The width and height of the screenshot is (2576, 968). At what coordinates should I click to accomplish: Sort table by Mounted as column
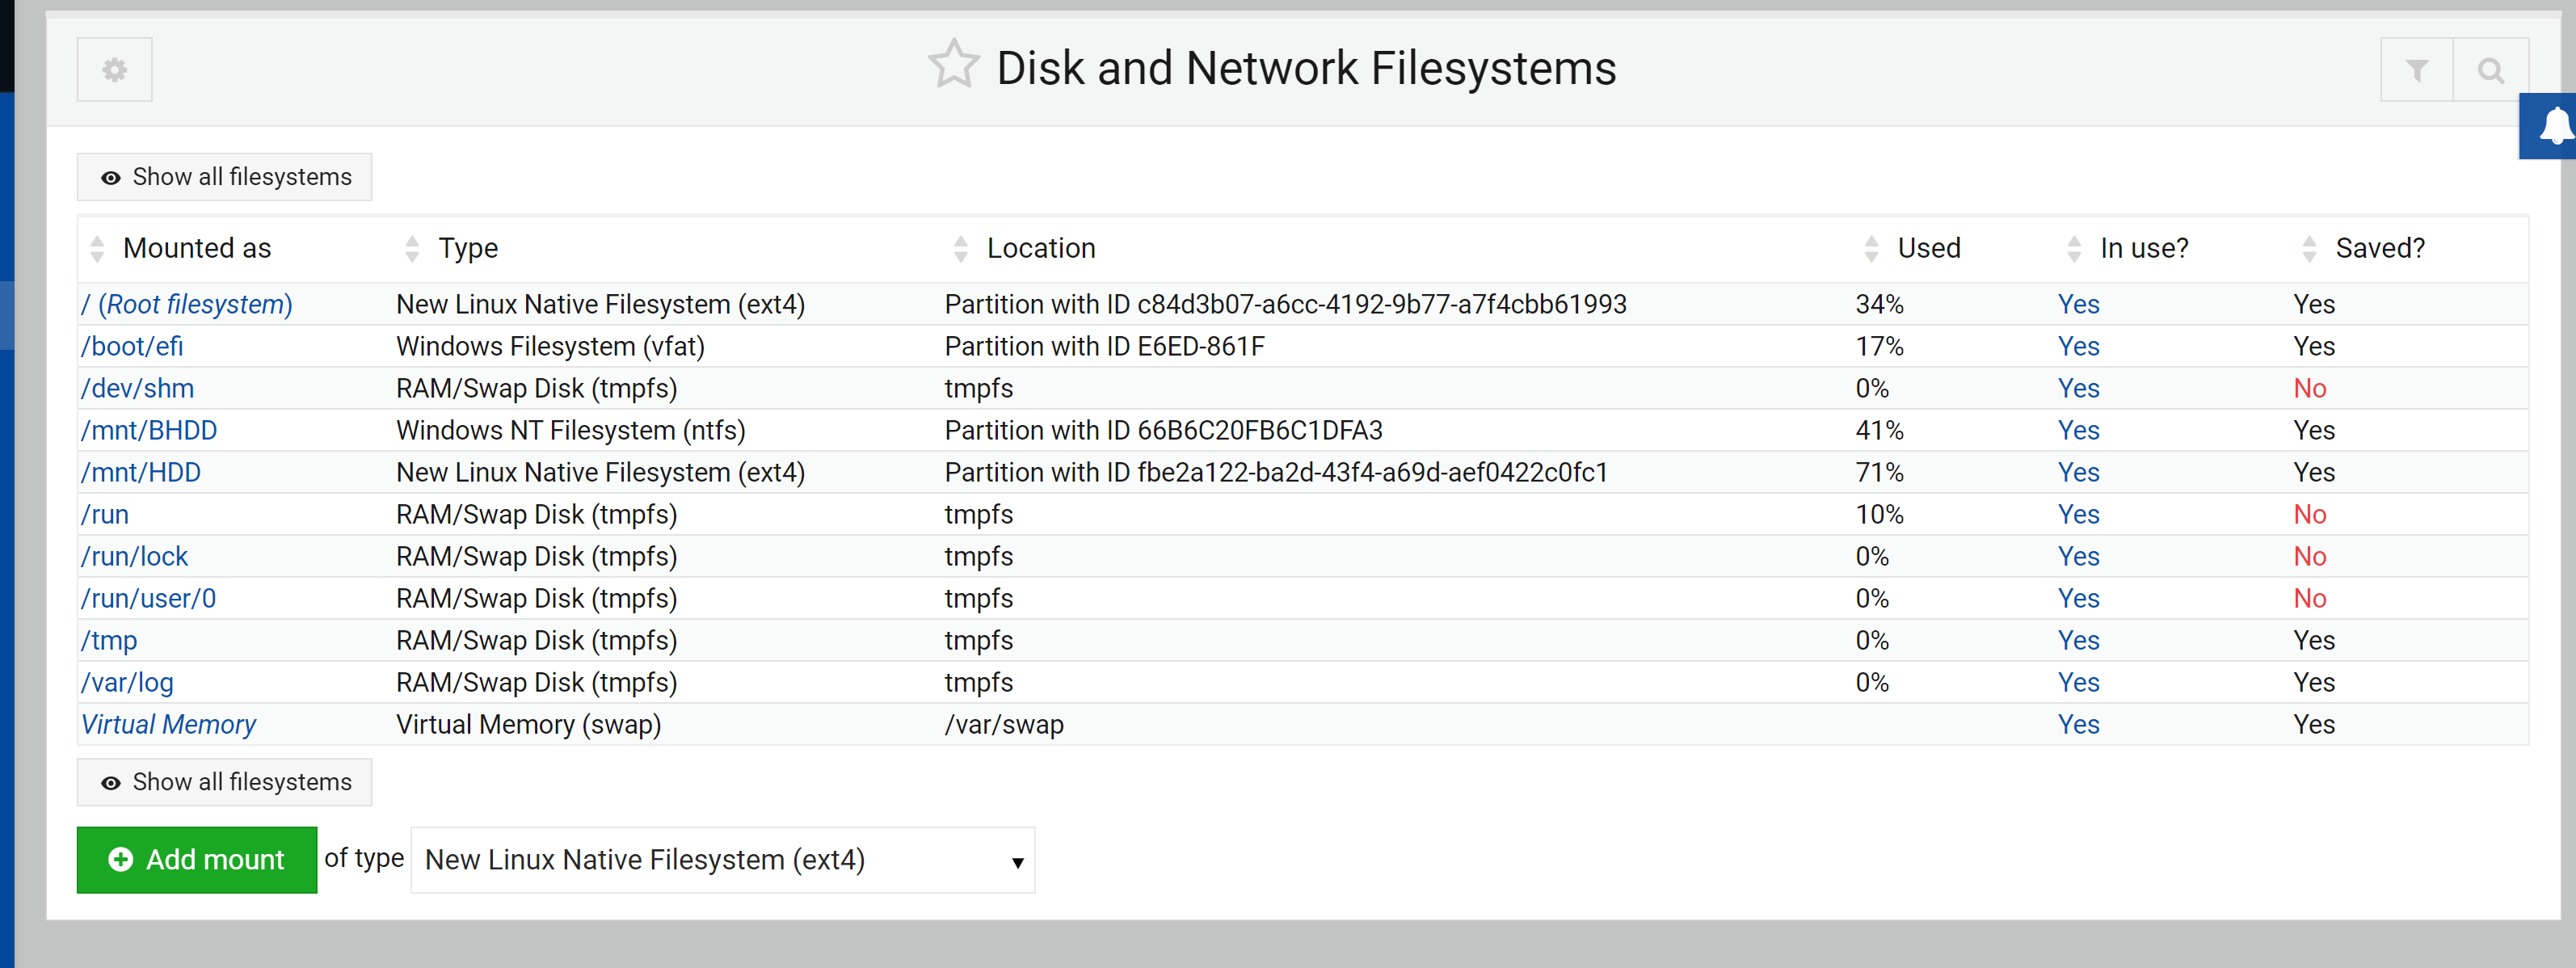197,248
